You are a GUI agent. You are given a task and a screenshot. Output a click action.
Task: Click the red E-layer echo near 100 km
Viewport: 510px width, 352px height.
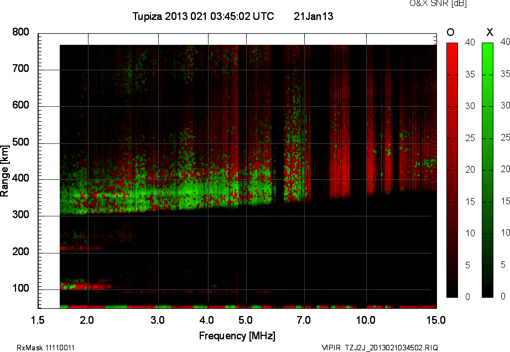pyautogui.click(x=86, y=286)
